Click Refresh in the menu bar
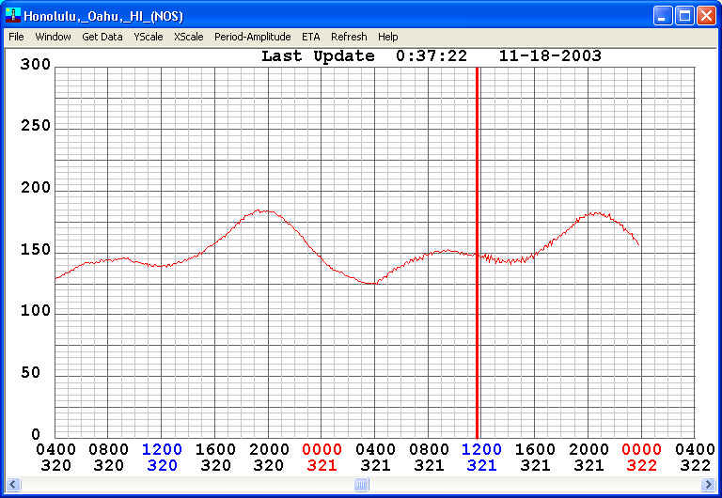This screenshot has height=498, width=722. coord(349,37)
